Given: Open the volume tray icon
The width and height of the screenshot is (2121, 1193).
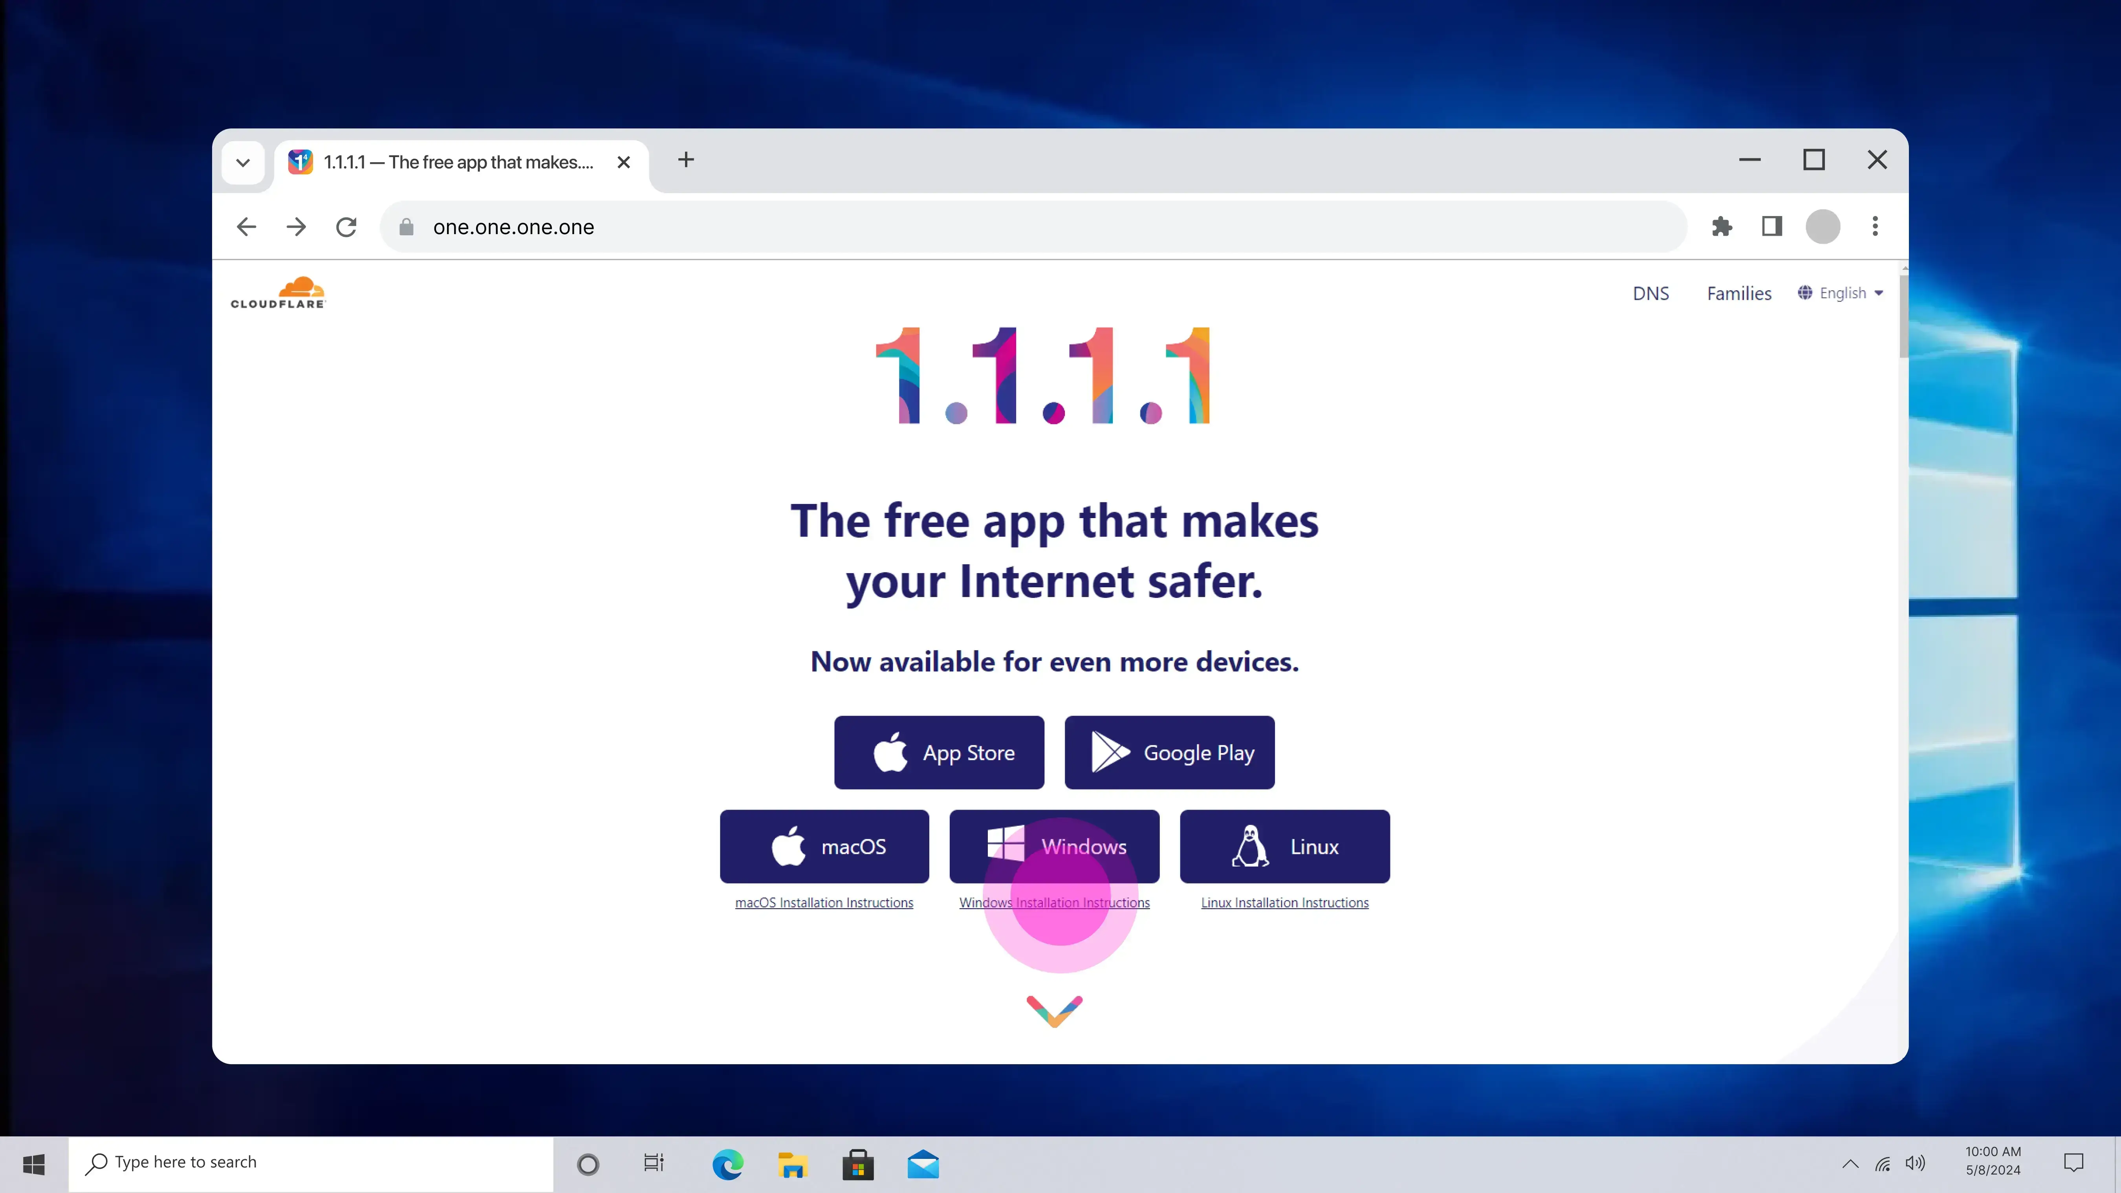Looking at the screenshot, I should (x=1915, y=1164).
